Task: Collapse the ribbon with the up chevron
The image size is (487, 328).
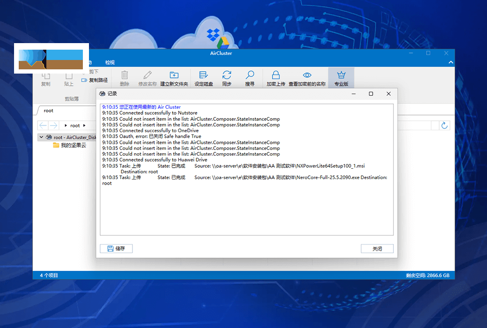Action: click(450, 62)
